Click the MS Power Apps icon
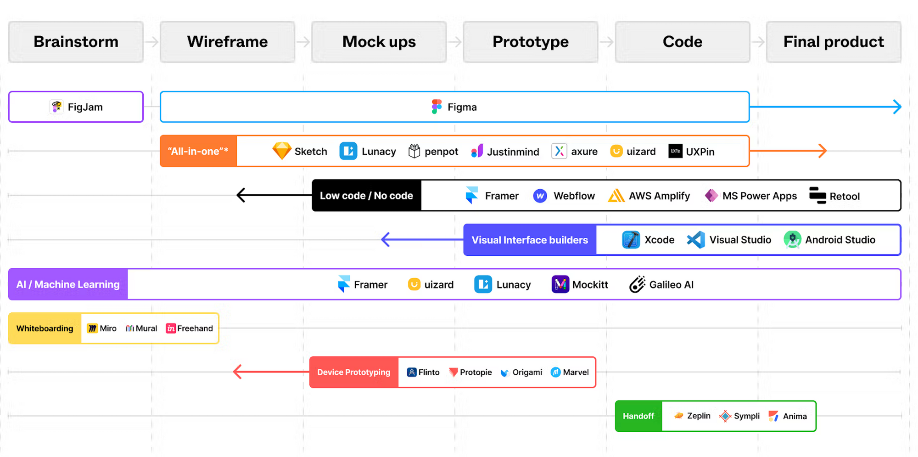This screenshot has width=918, height=457. coord(711,196)
